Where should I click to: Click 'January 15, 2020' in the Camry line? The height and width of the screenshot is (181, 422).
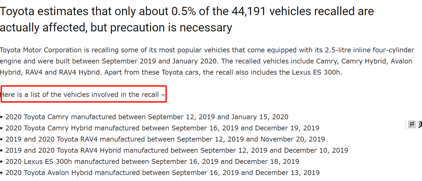pyautogui.click(x=260, y=117)
